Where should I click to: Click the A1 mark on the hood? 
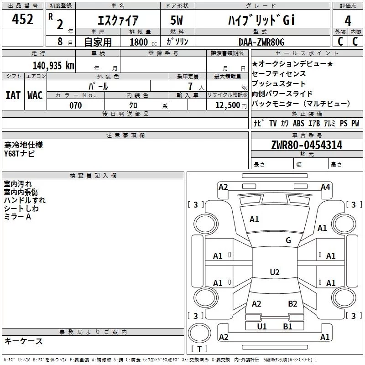click(254, 219)
